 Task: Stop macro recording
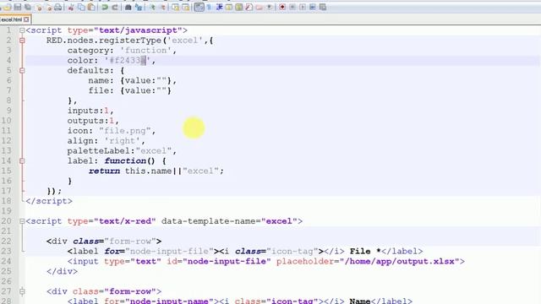[x=292, y=7]
